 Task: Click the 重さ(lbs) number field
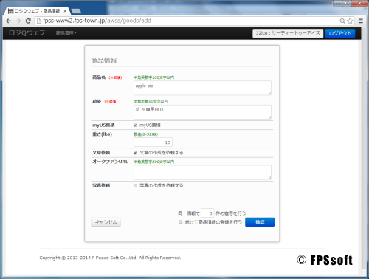(153, 142)
